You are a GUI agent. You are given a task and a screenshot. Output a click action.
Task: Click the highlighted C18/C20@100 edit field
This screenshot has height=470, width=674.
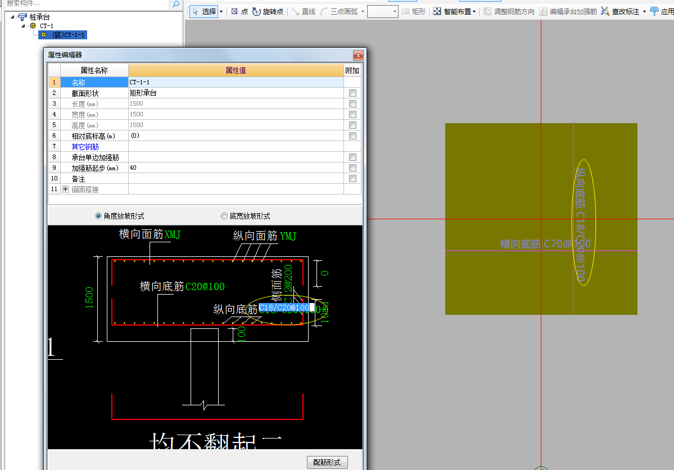point(287,308)
